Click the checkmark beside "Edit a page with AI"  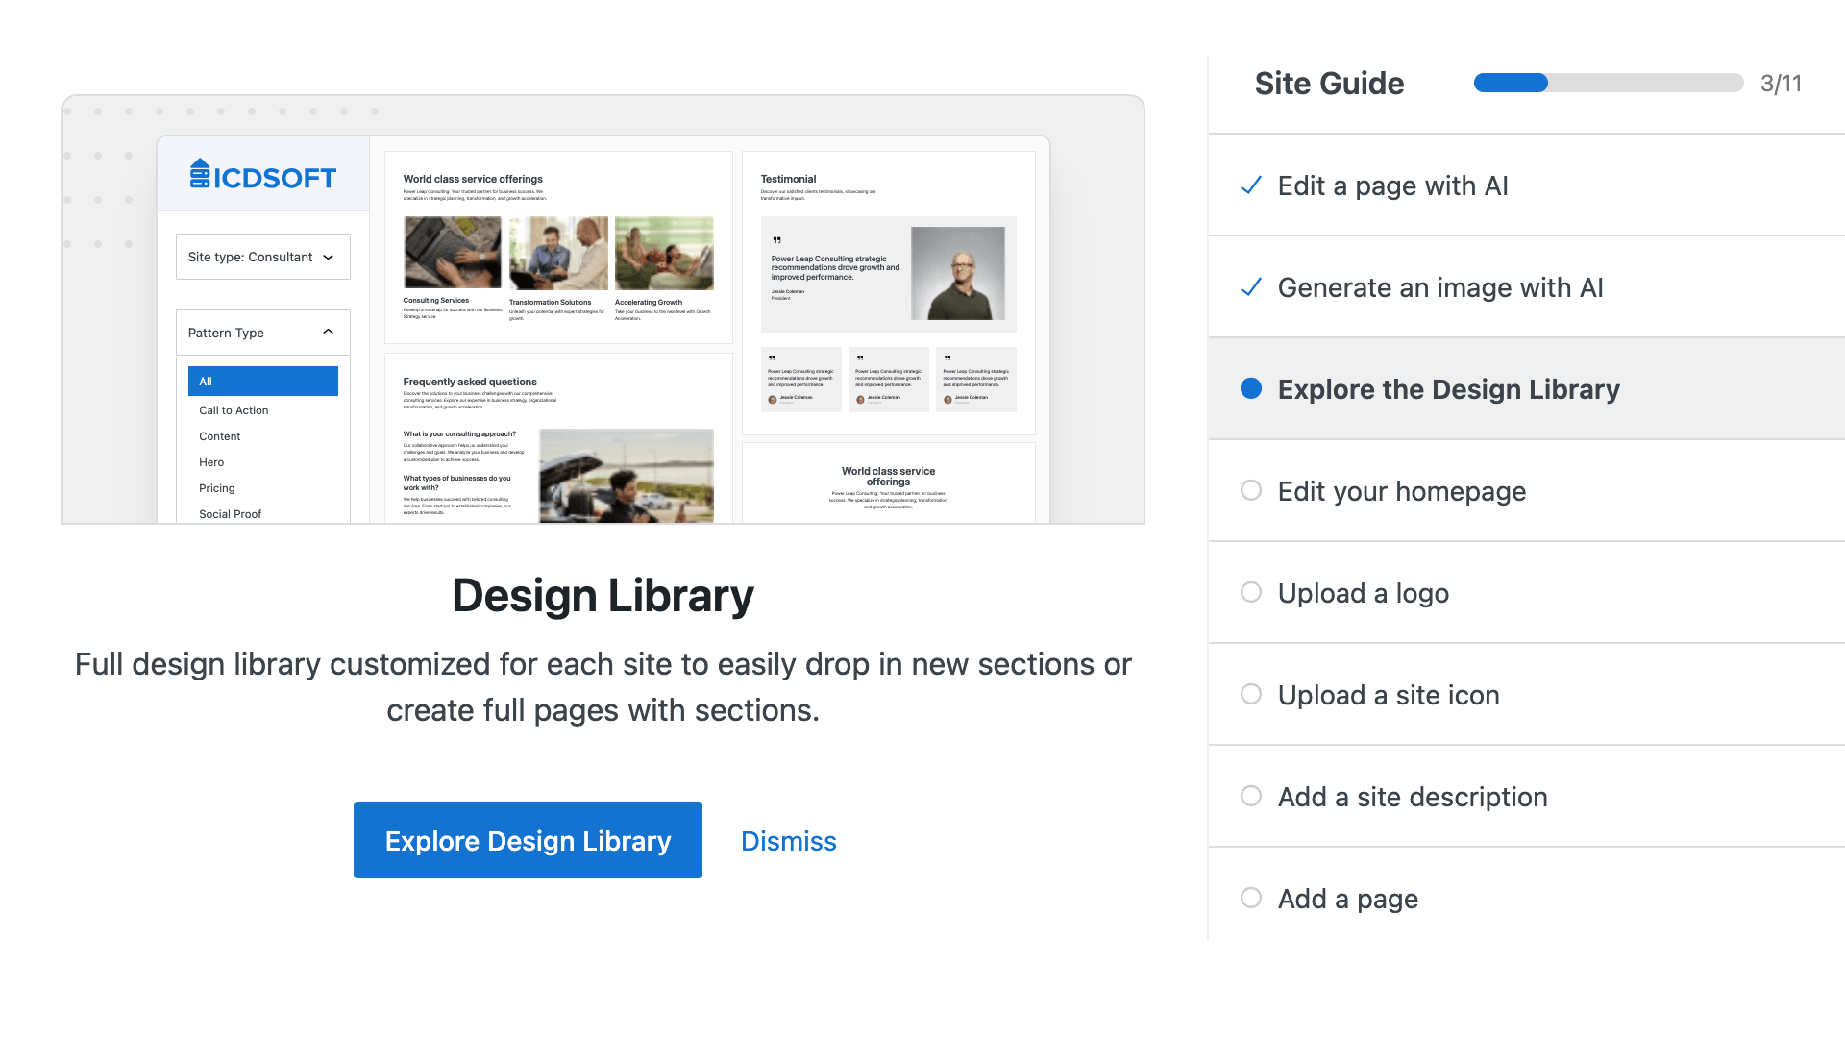(x=1250, y=185)
